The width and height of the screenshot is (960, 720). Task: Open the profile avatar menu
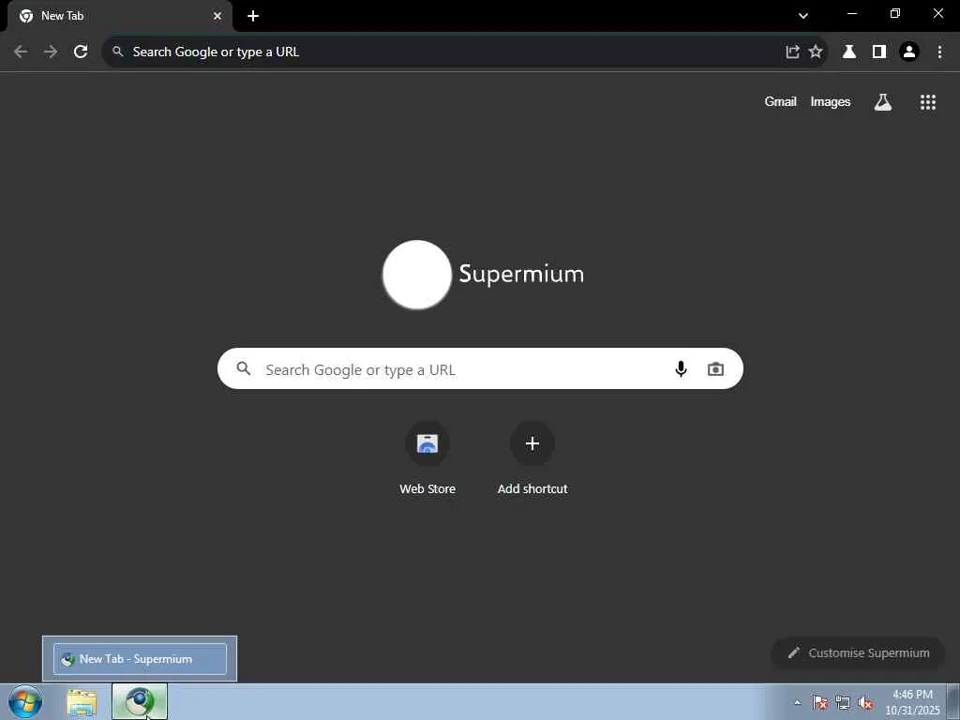pyautogui.click(x=909, y=52)
